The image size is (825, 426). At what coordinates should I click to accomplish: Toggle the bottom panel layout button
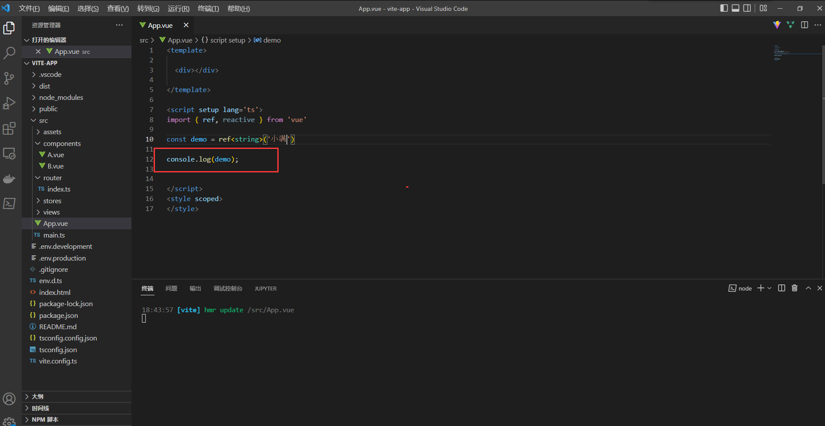coord(735,8)
